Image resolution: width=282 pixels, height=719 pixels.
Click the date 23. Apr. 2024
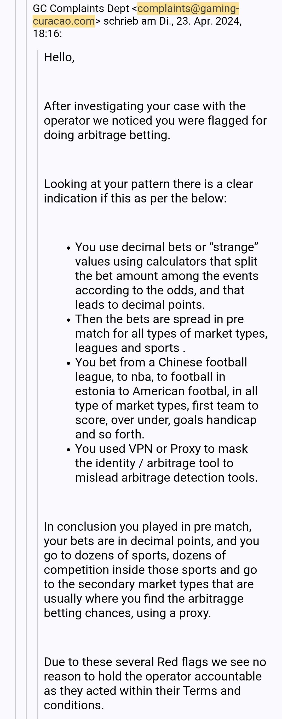(208, 21)
